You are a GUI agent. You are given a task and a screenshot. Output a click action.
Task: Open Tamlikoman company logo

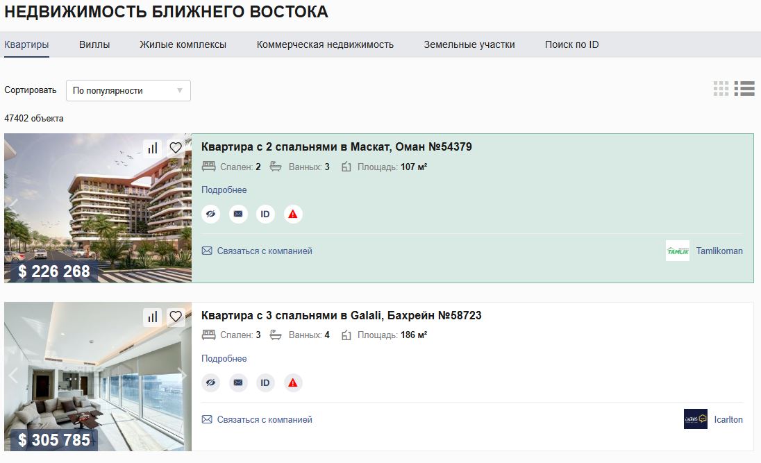coord(678,251)
